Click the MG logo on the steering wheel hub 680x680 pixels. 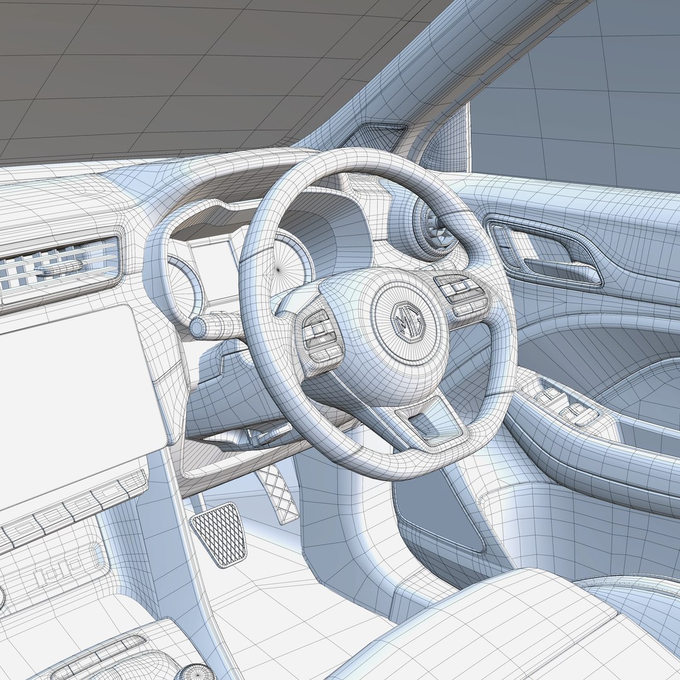click(407, 321)
